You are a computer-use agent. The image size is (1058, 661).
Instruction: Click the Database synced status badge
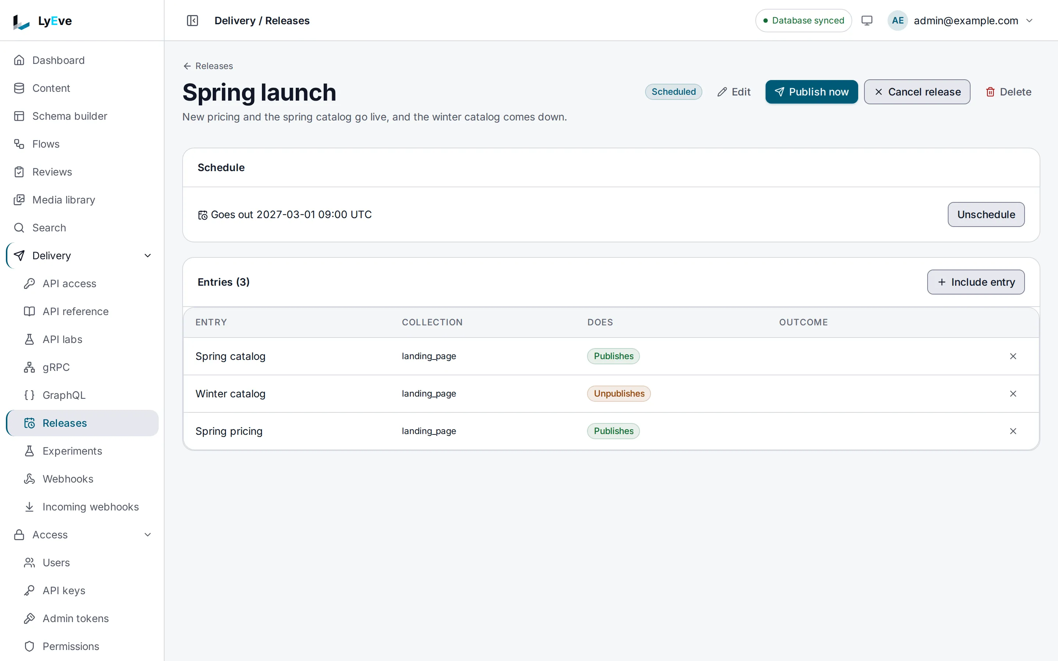coord(803,21)
